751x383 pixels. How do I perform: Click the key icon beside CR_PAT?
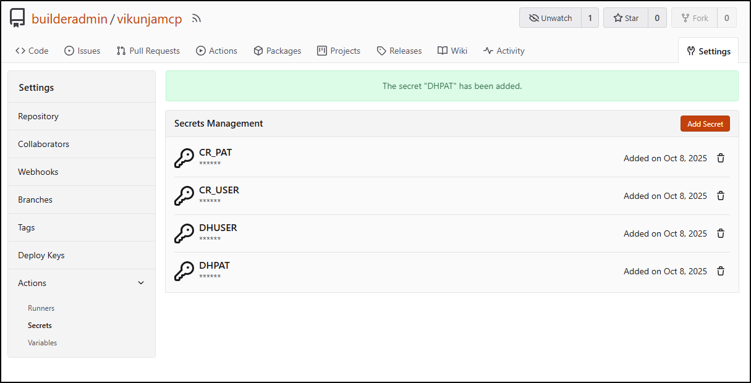pyautogui.click(x=184, y=158)
